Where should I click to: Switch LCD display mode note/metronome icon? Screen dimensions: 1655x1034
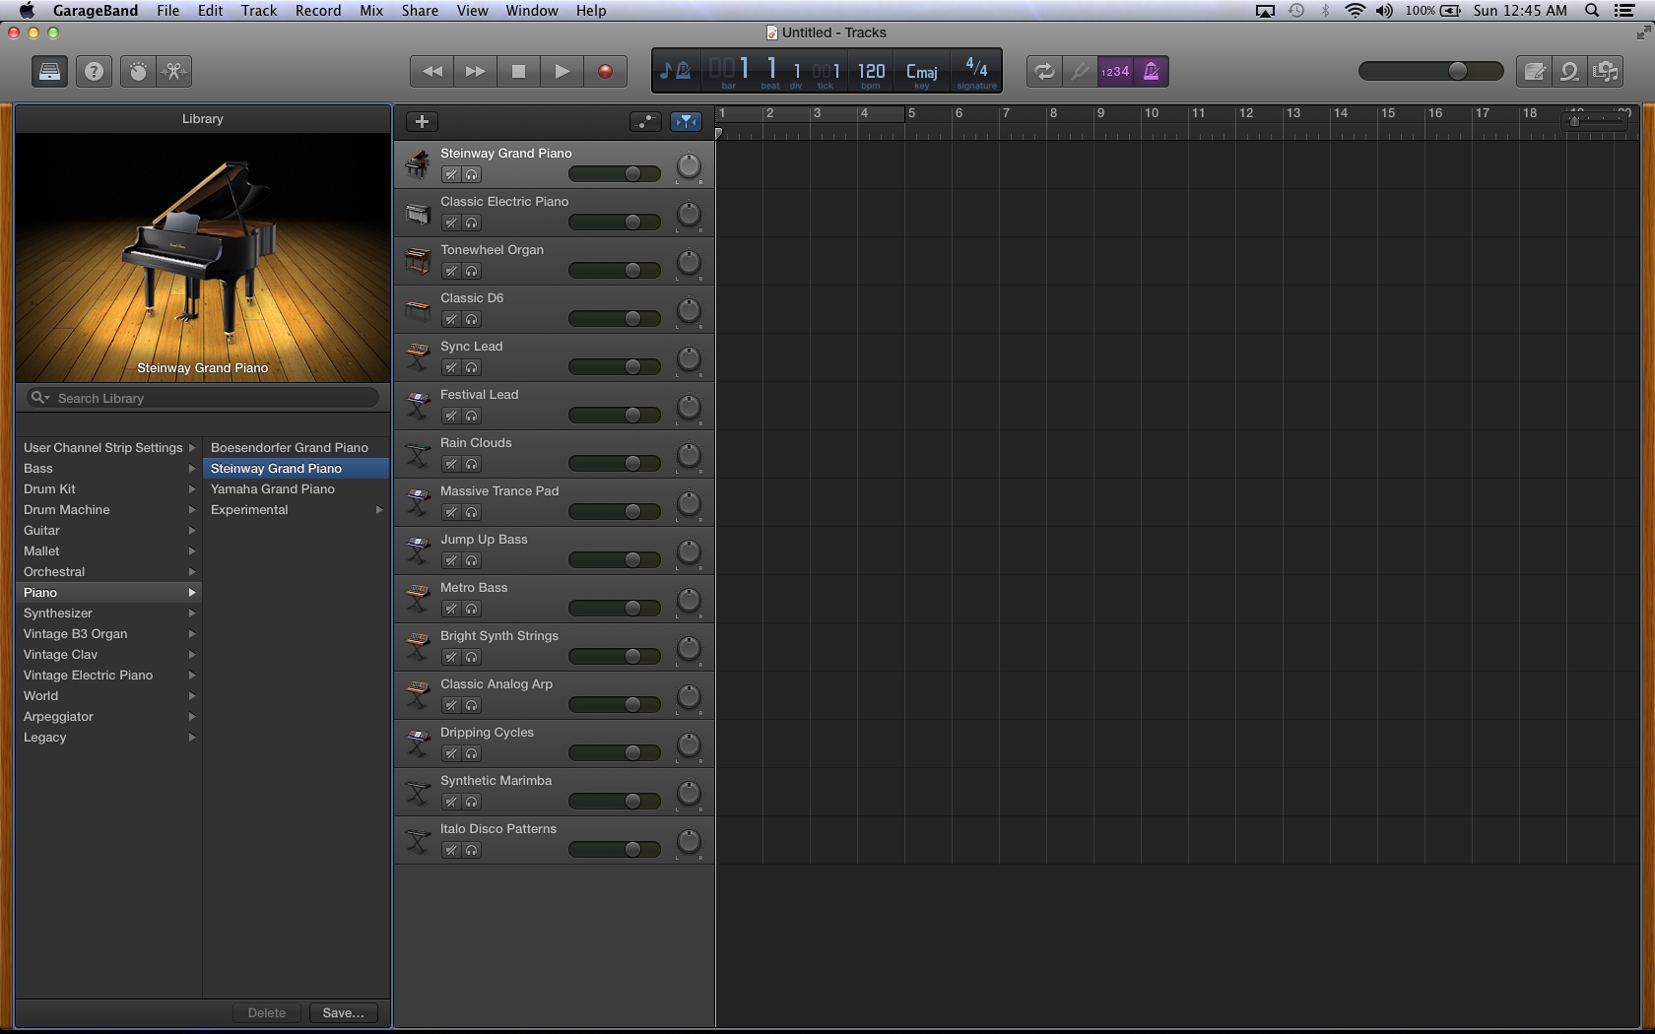point(676,71)
